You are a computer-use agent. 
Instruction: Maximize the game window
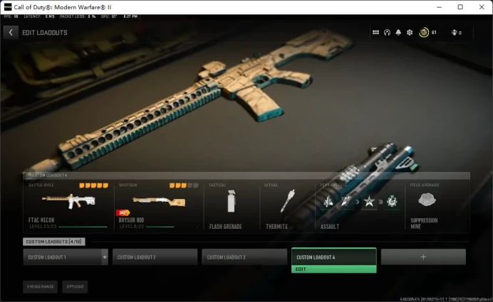[460, 7]
